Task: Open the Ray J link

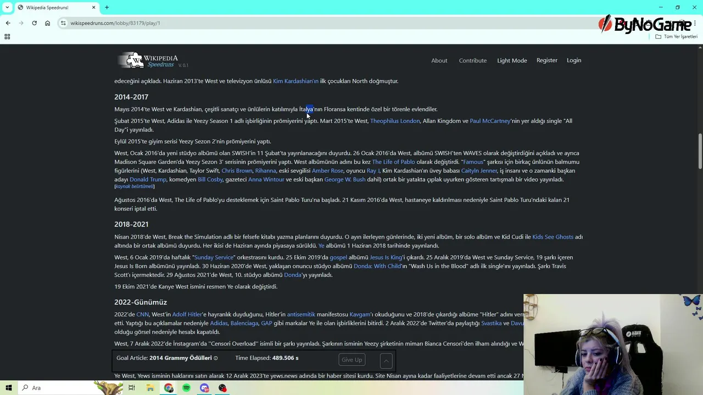Action: [x=373, y=171]
